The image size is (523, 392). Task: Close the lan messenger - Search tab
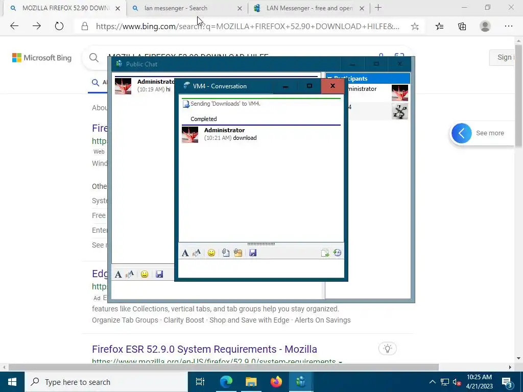click(240, 9)
